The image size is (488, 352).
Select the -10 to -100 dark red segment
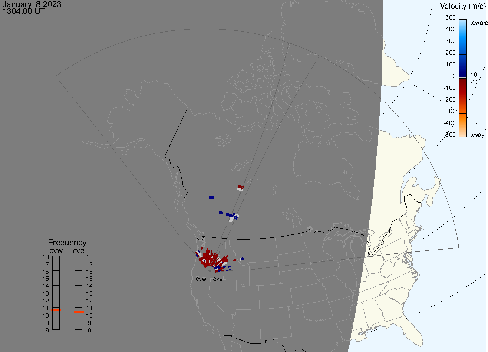pos(463,84)
